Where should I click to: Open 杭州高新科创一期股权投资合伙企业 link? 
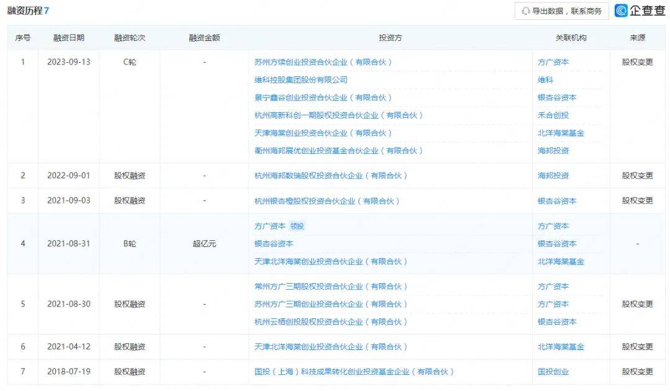[x=339, y=115]
